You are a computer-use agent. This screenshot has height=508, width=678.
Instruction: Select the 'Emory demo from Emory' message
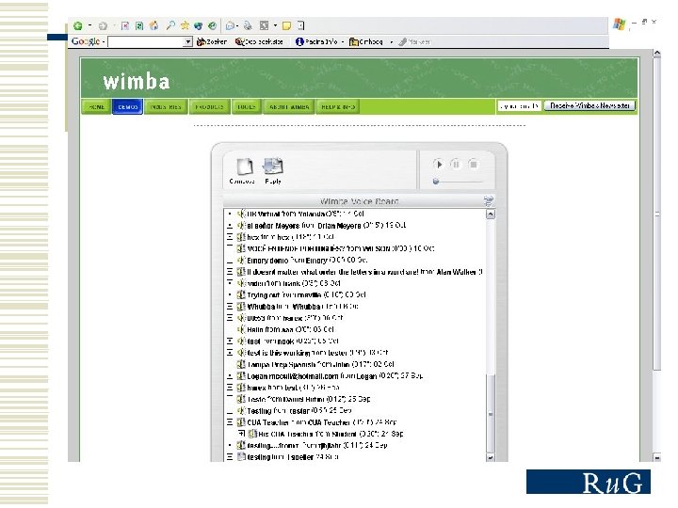(x=307, y=261)
